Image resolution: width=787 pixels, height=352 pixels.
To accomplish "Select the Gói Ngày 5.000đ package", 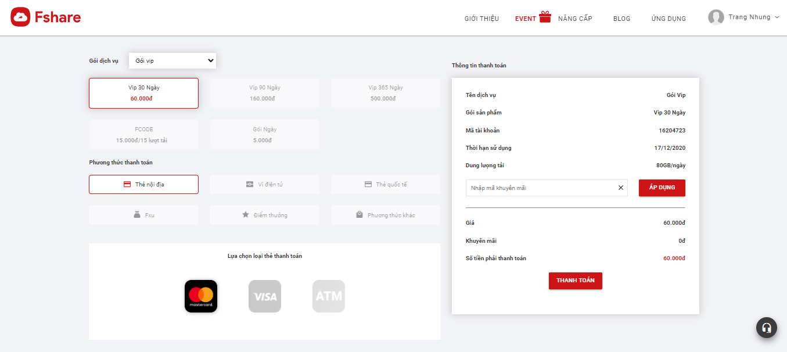I will pos(265,135).
